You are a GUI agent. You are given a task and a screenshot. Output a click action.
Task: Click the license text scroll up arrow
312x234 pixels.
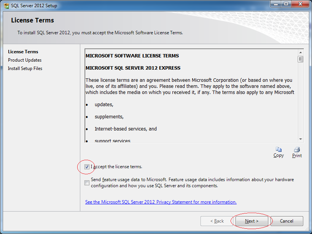(301, 53)
